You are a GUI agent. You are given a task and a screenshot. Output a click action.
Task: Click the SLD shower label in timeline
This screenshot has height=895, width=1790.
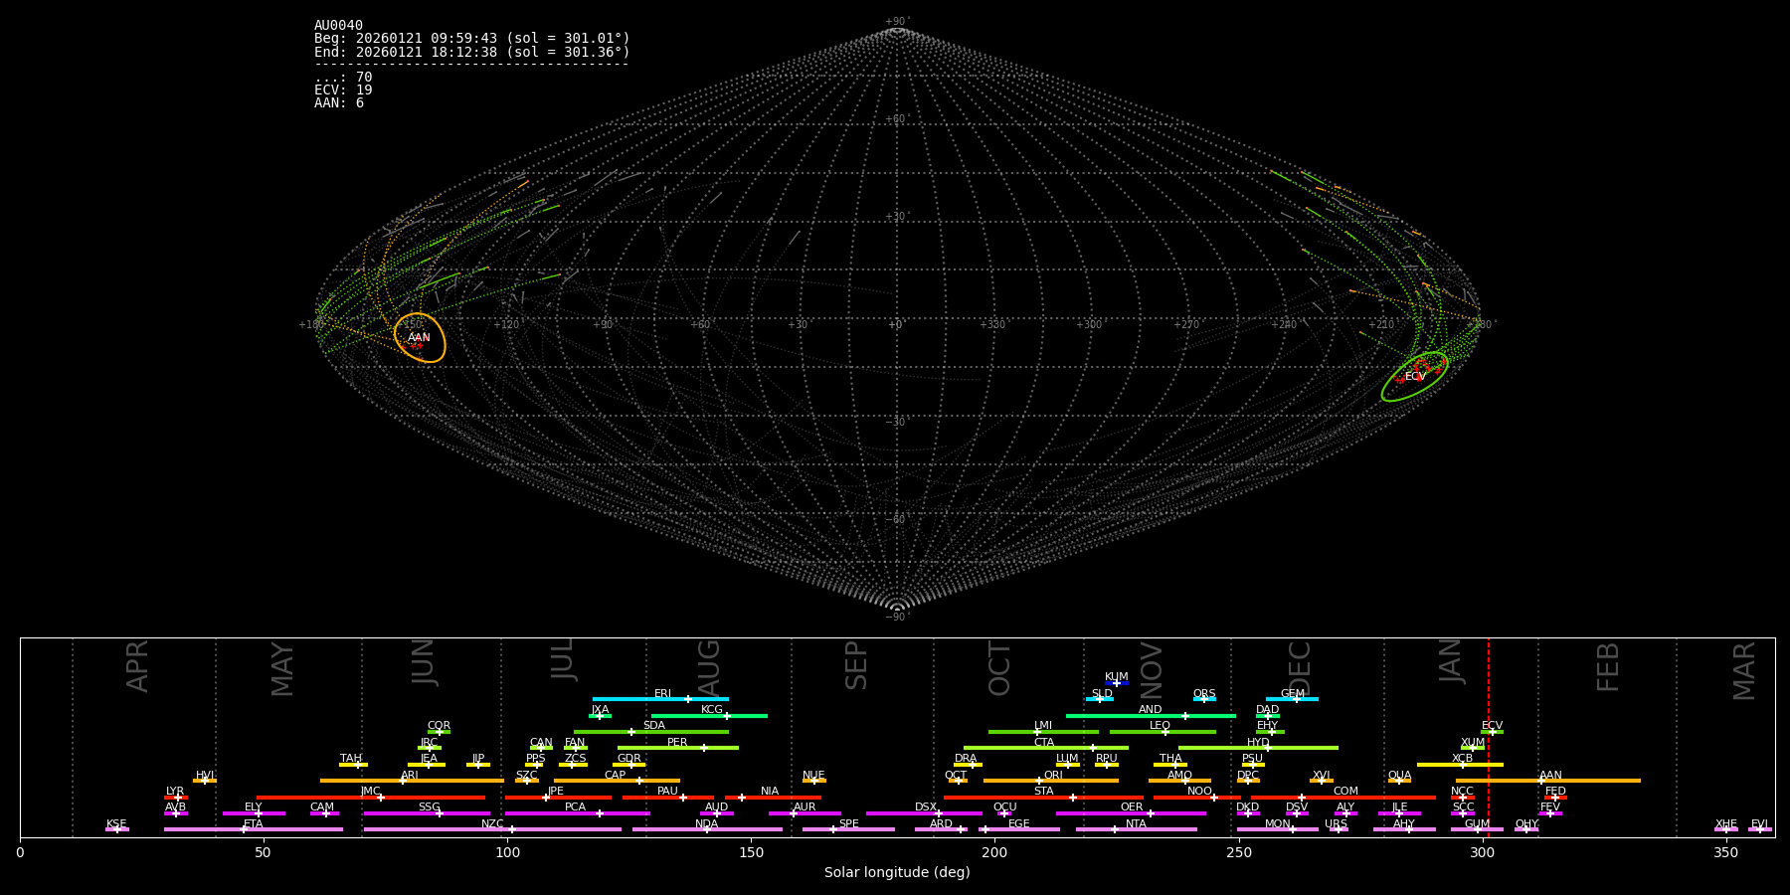pyautogui.click(x=1102, y=694)
